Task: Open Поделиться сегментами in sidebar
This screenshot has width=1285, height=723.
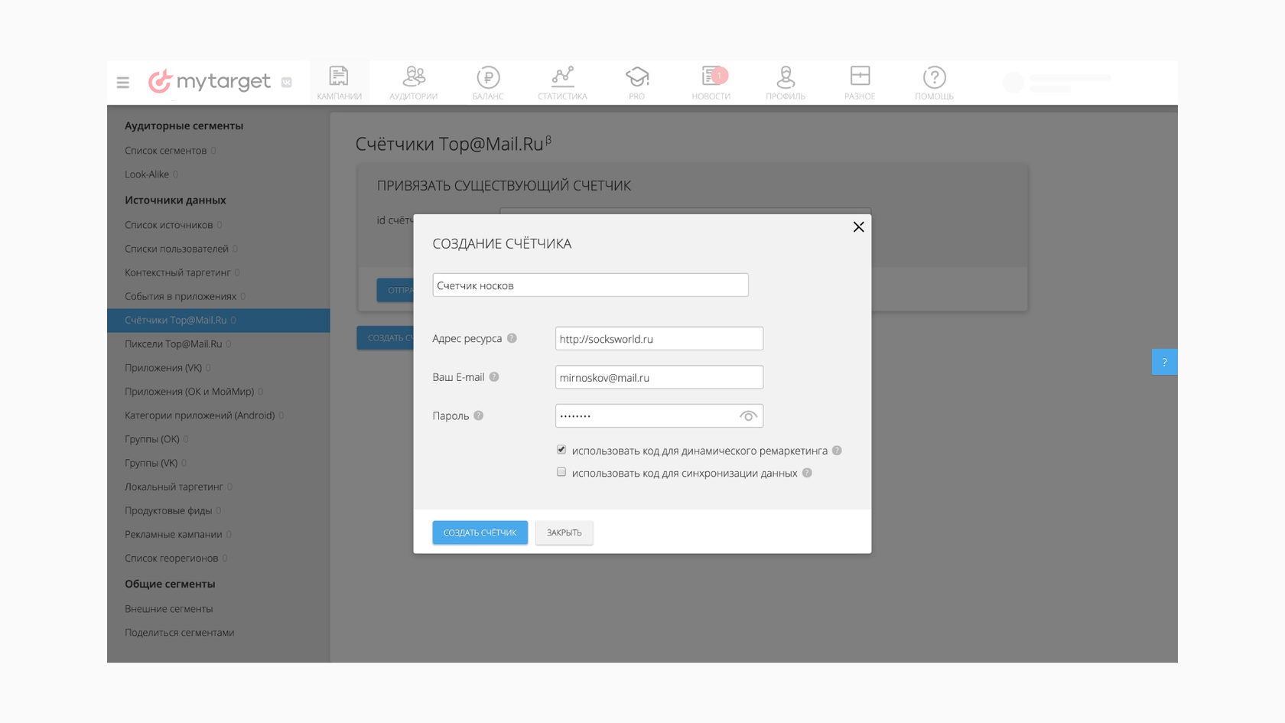Action: pyautogui.click(x=180, y=633)
